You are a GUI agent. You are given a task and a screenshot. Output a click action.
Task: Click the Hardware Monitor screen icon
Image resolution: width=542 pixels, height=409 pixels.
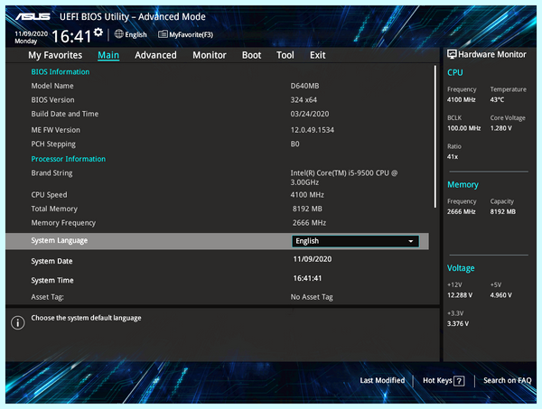coord(452,54)
